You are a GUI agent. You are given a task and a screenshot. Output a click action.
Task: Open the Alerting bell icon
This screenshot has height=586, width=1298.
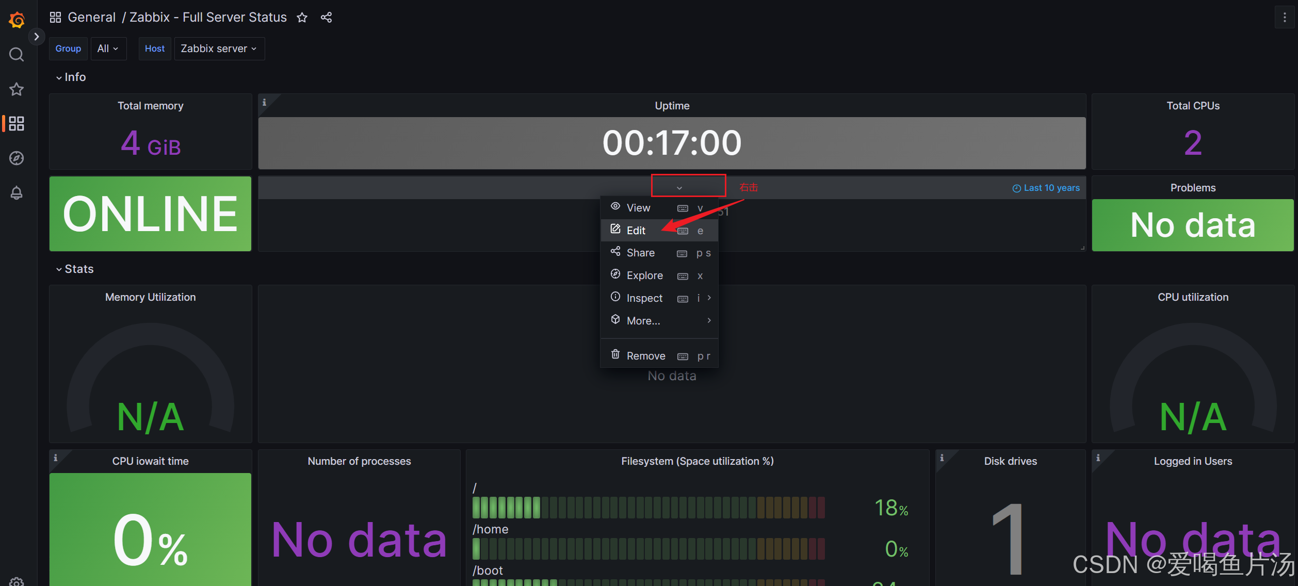[x=17, y=192]
